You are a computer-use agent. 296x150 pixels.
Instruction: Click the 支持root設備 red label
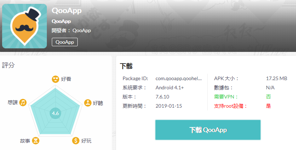(230, 106)
